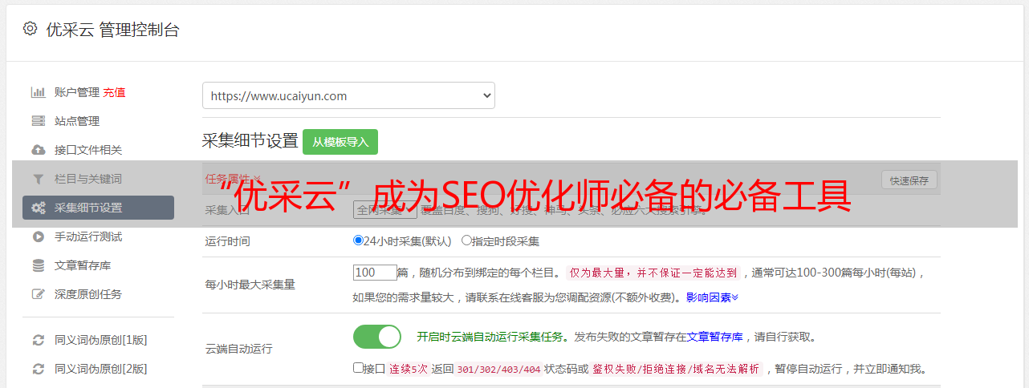Click the 采集细节设置 heading text
Screen dimensions: 1029x388
[x=250, y=141]
